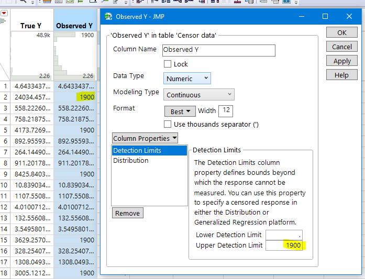Maximize the Observed Y dialog
Image resolution: width=365 pixels, height=279 pixels.
[x=325, y=16]
